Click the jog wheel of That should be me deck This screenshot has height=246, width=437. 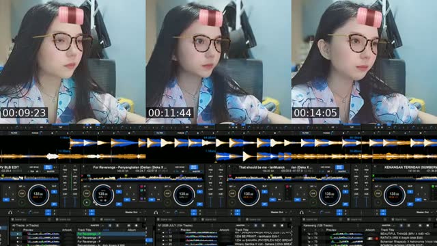tap(249, 195)
